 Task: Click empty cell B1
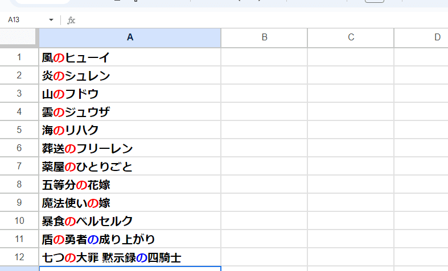264,57
